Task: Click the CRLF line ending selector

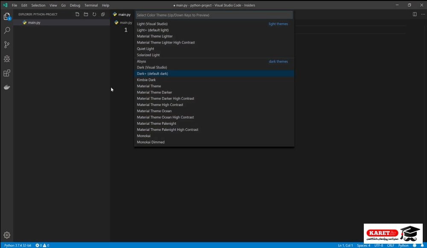Action: [391, 245]
